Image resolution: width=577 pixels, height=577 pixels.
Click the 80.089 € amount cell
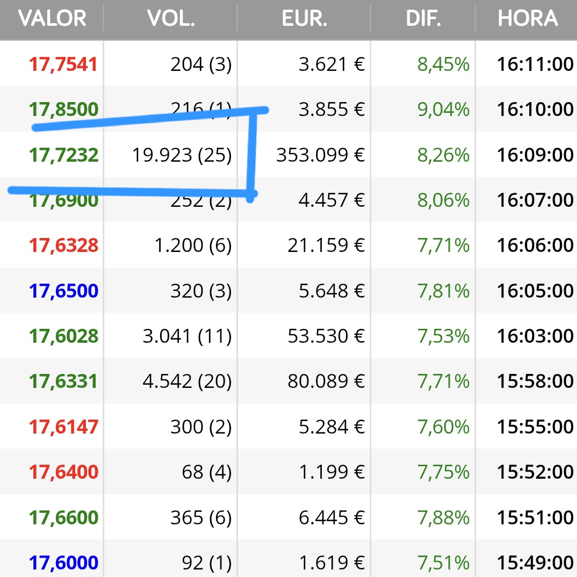click(x=326, y=381)
